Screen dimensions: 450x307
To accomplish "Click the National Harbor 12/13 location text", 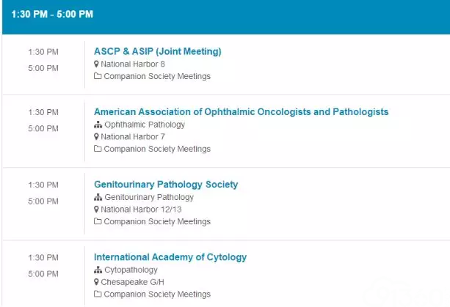I will 141,210.
